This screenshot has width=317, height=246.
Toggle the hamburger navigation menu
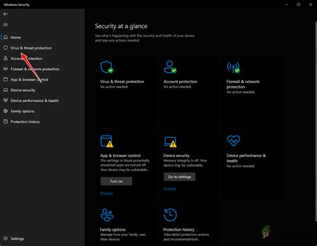[5, 25]
